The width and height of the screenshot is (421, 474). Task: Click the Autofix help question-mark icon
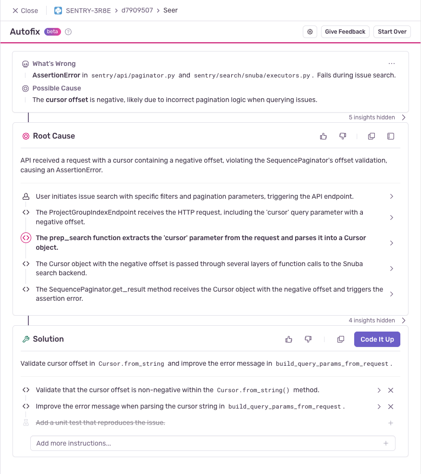68,32
